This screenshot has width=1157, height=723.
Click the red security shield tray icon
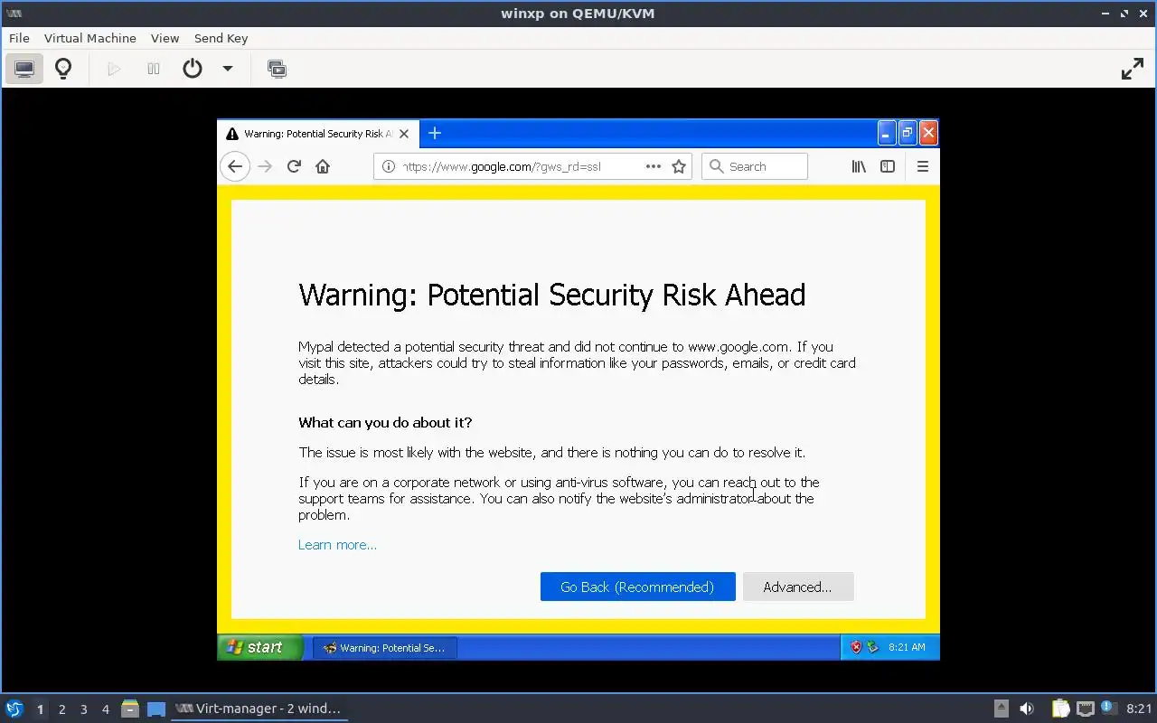855,647
